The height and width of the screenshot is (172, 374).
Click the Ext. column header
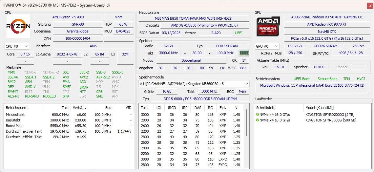(223, 108)
